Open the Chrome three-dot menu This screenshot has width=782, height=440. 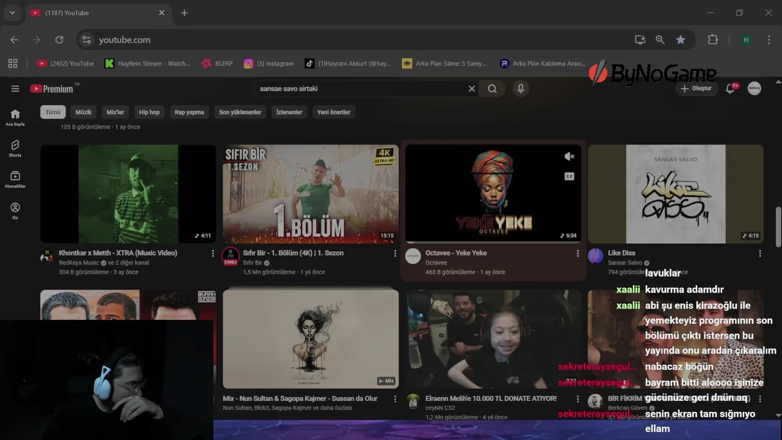coord(769,40)
